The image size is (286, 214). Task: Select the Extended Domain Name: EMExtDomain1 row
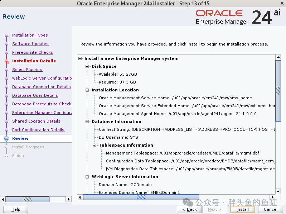click(x=139, y=192)
